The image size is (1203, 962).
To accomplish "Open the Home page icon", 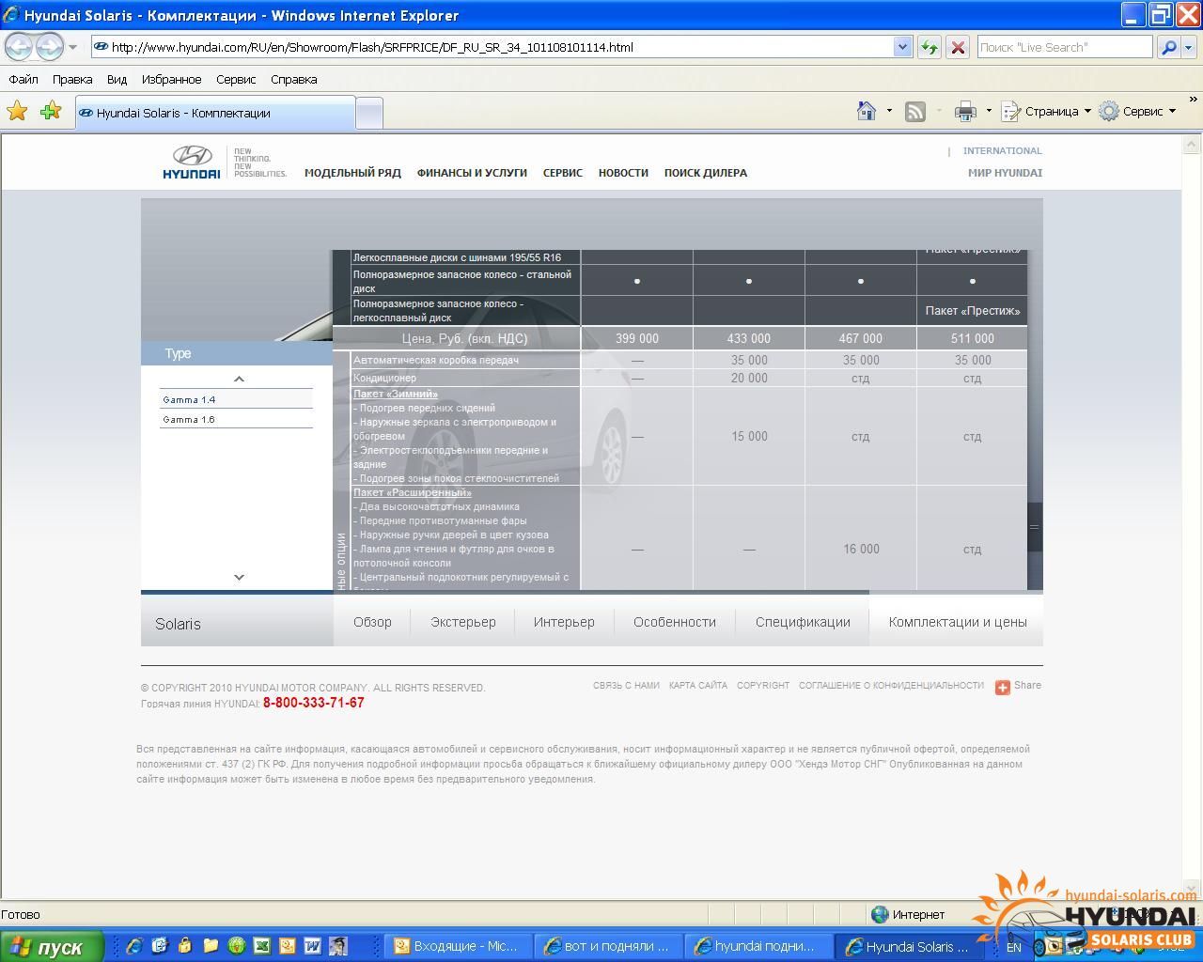I will [x=867, y=111].
